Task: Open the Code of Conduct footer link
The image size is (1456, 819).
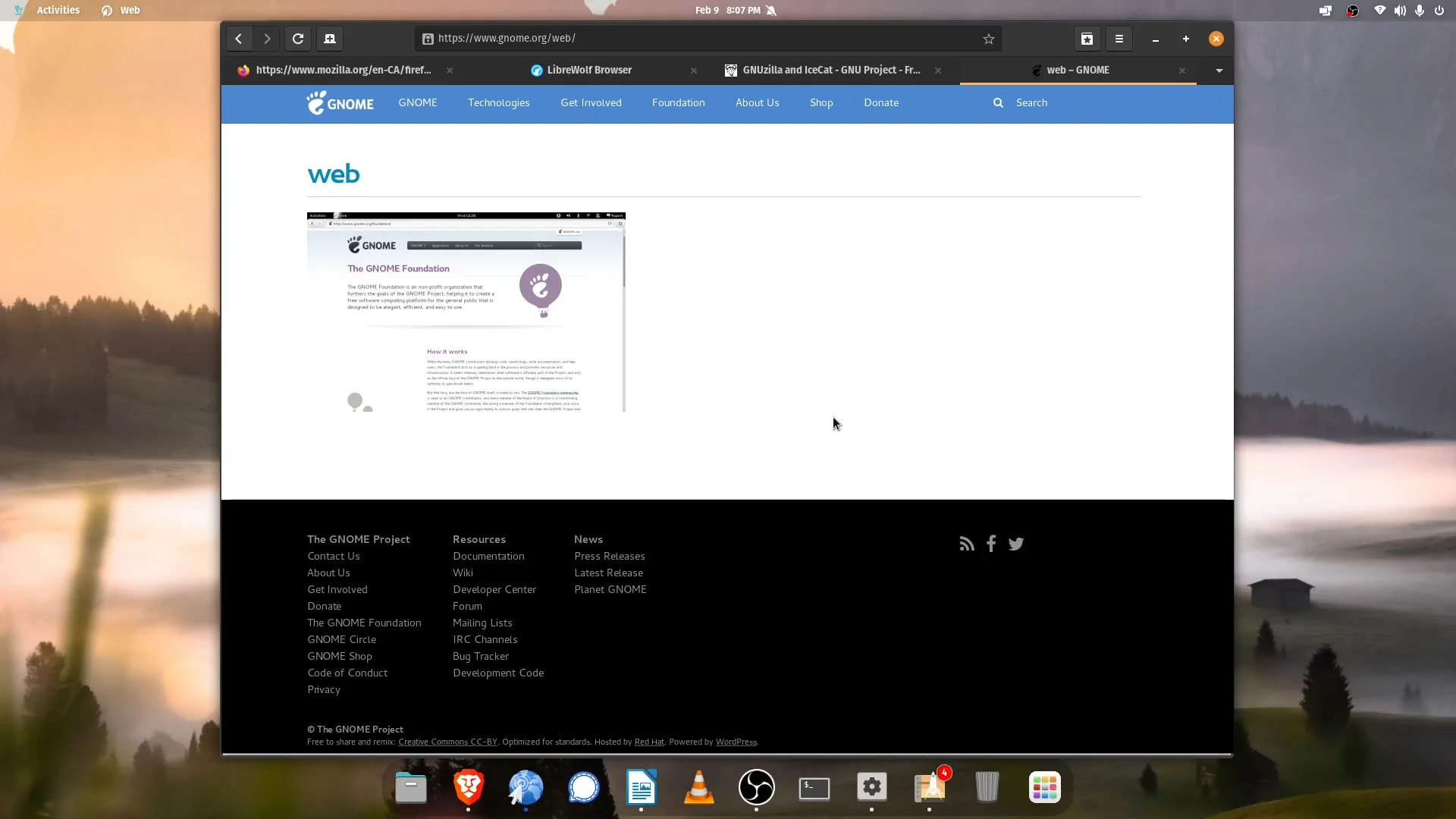Action: (x=347, y=673)
